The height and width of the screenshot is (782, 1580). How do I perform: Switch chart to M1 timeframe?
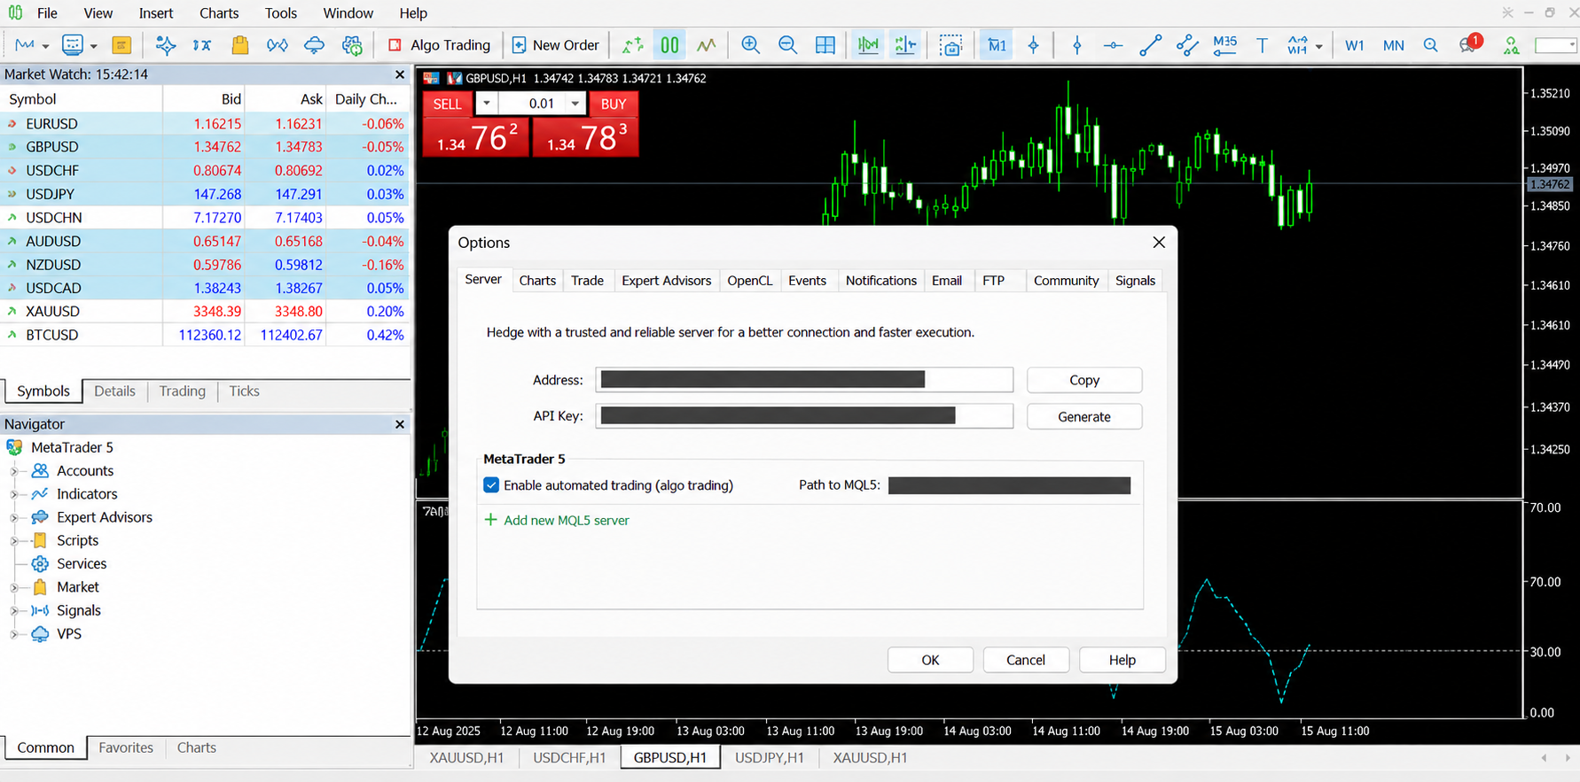(x=997, y=45)
